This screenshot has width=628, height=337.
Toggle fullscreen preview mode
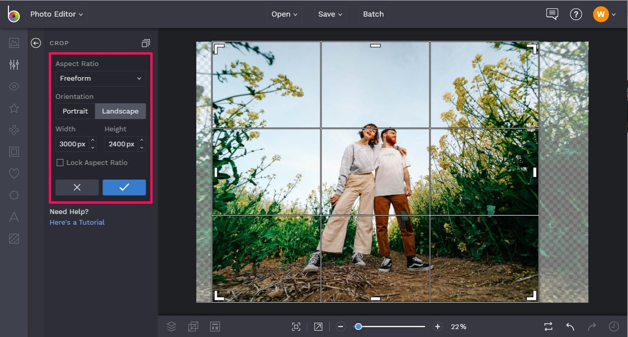[318, 326]
